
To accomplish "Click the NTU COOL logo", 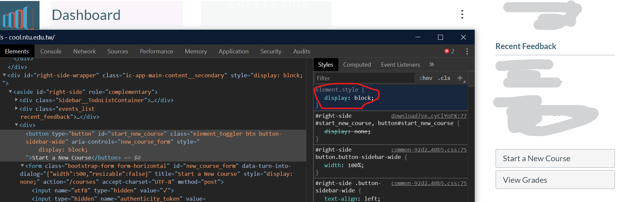I will click(x=20, y=15).
